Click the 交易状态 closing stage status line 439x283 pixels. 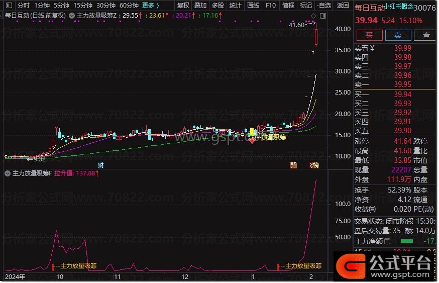(x=395, y=221)
